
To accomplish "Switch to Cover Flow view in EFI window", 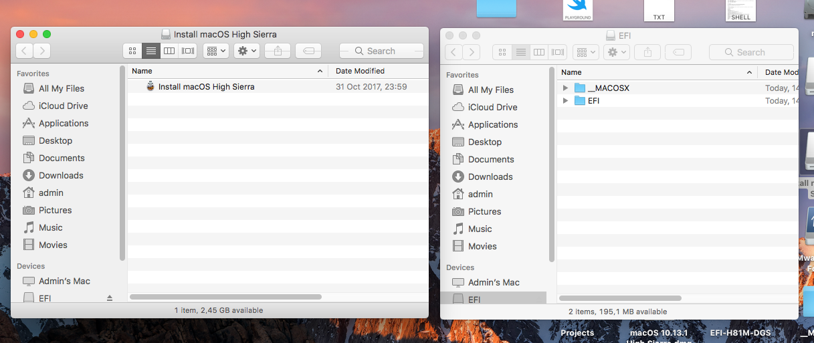I will [558, 52].
